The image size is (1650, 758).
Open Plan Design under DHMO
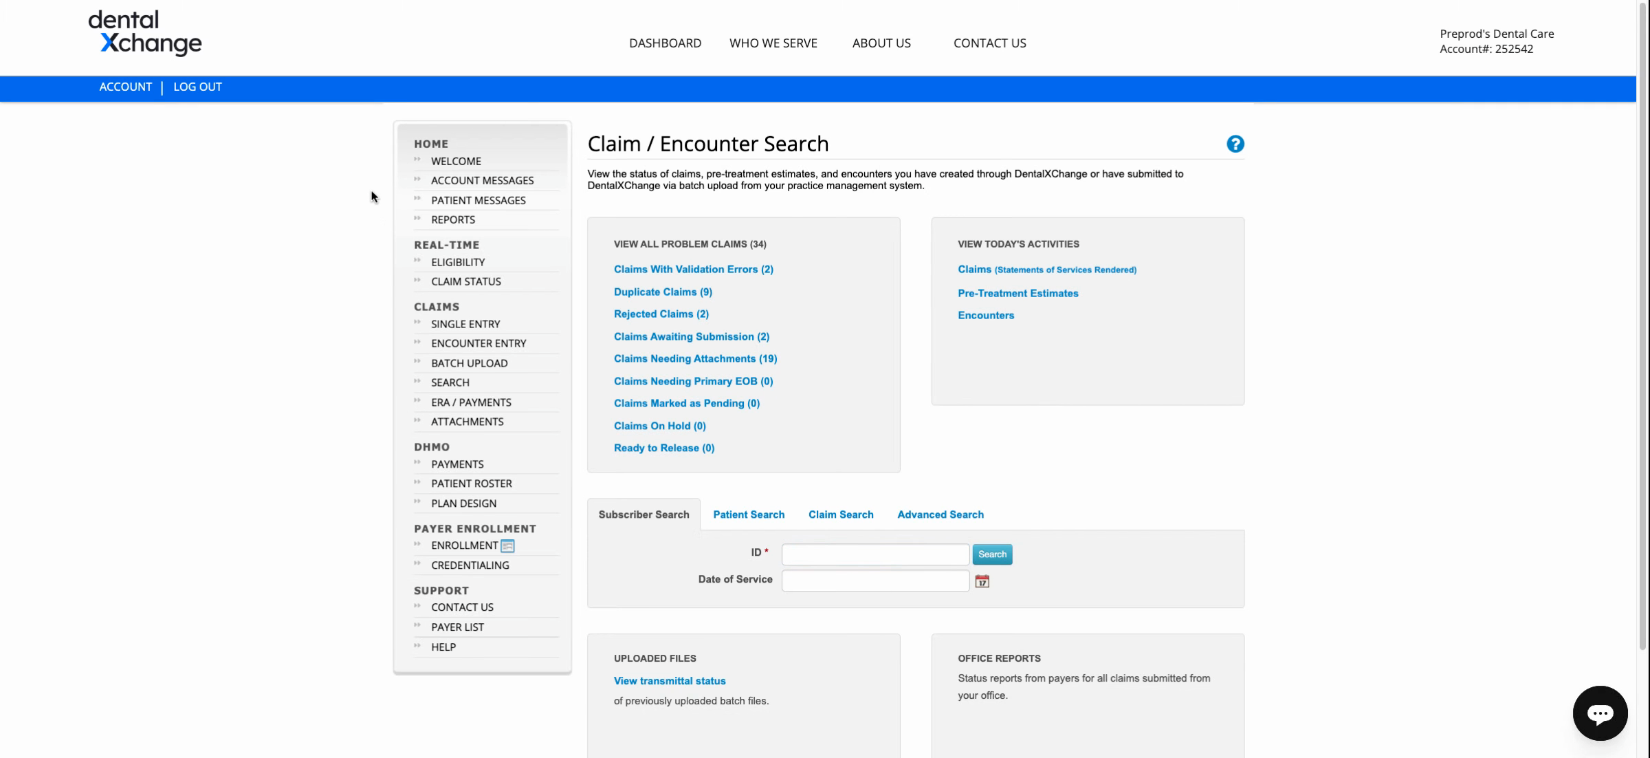[x=463, y=503]
